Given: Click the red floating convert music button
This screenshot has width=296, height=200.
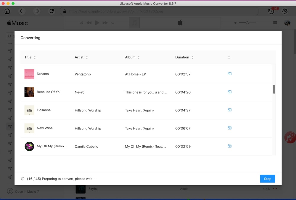Looking at the screenshot, I should click(290, 137).
